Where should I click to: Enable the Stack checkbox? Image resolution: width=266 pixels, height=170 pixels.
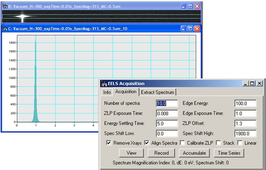click(x=218, y=143)
